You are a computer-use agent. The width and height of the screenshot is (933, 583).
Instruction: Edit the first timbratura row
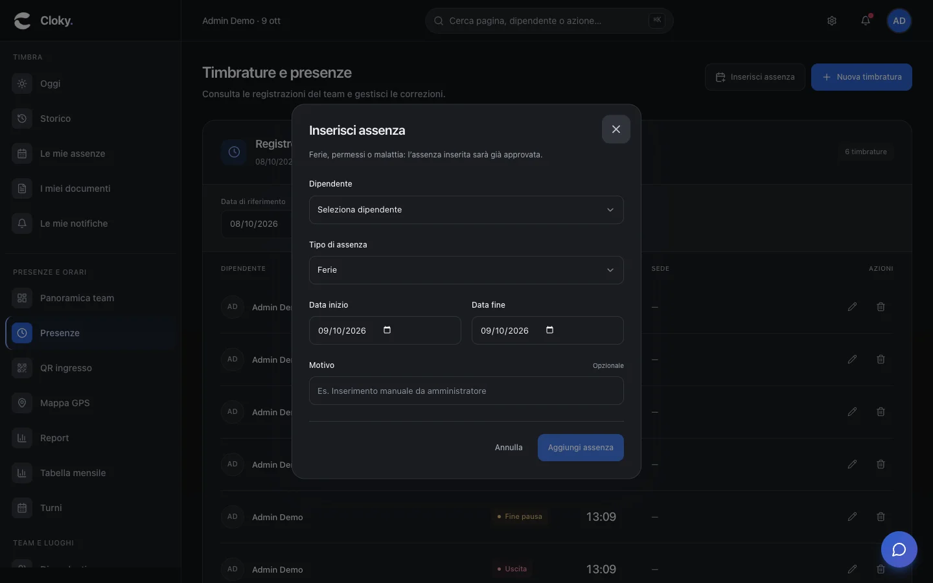coord(852,307)
